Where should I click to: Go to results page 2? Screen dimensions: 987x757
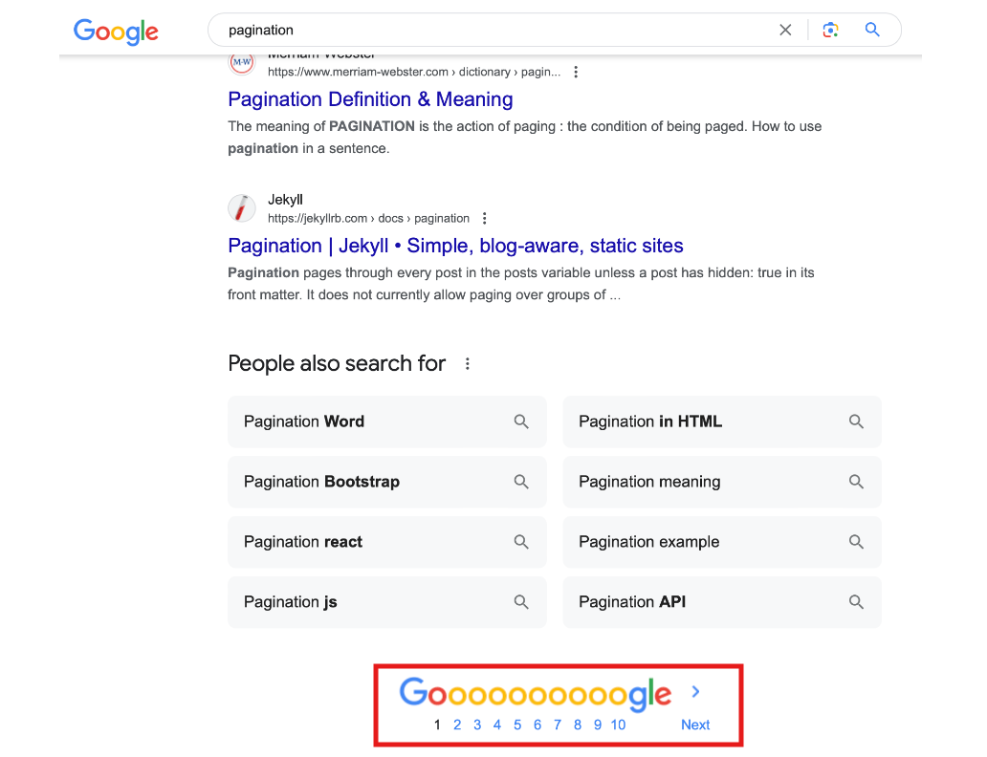click(457, 725)
